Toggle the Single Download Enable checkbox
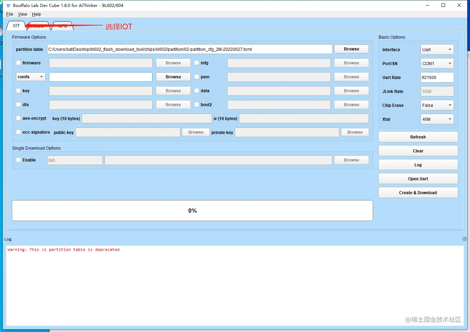This screenshot has width=470, height=332. (x=19, y=160)
